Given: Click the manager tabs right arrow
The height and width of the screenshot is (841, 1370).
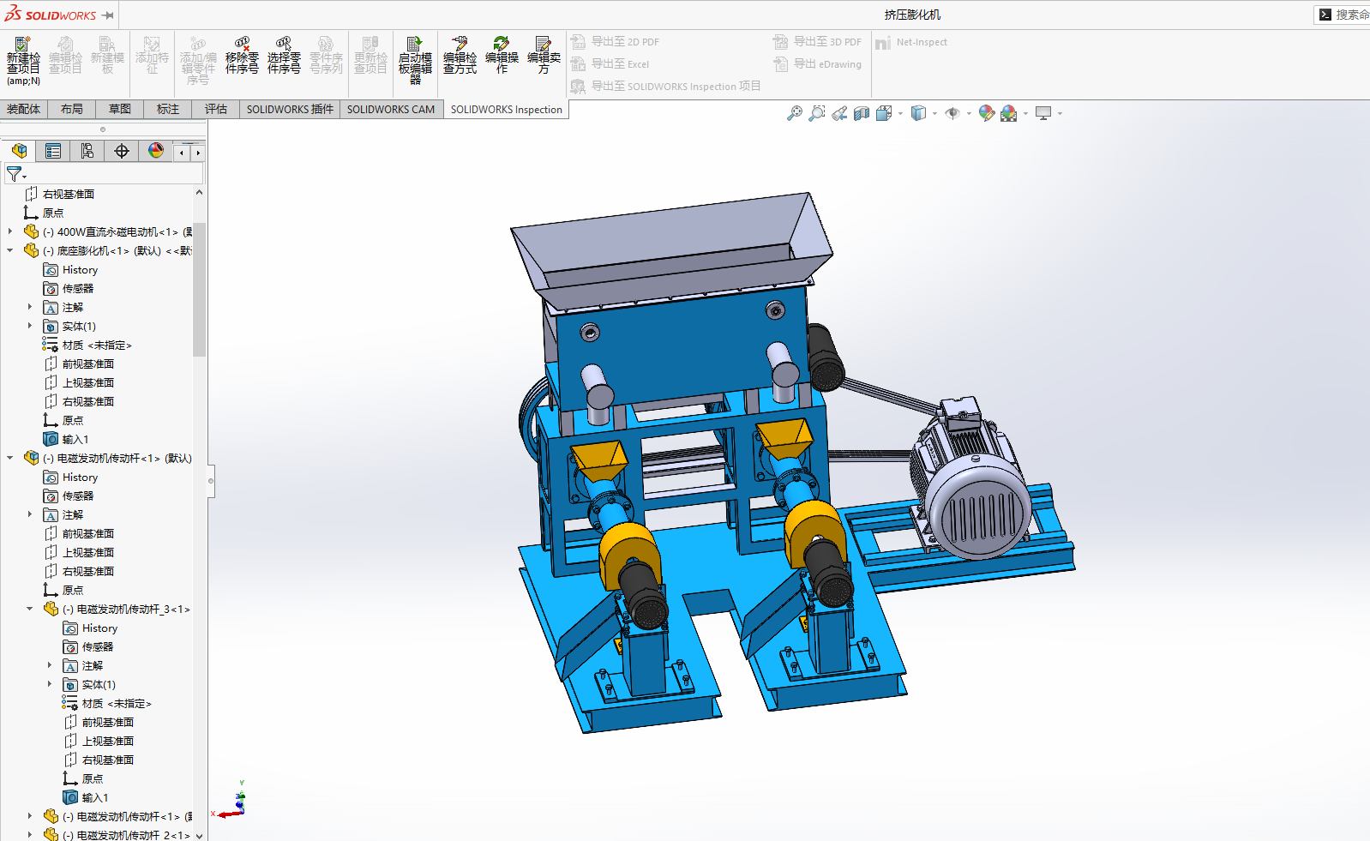Looking at the screenshot, I should click(x=198, y=152).
